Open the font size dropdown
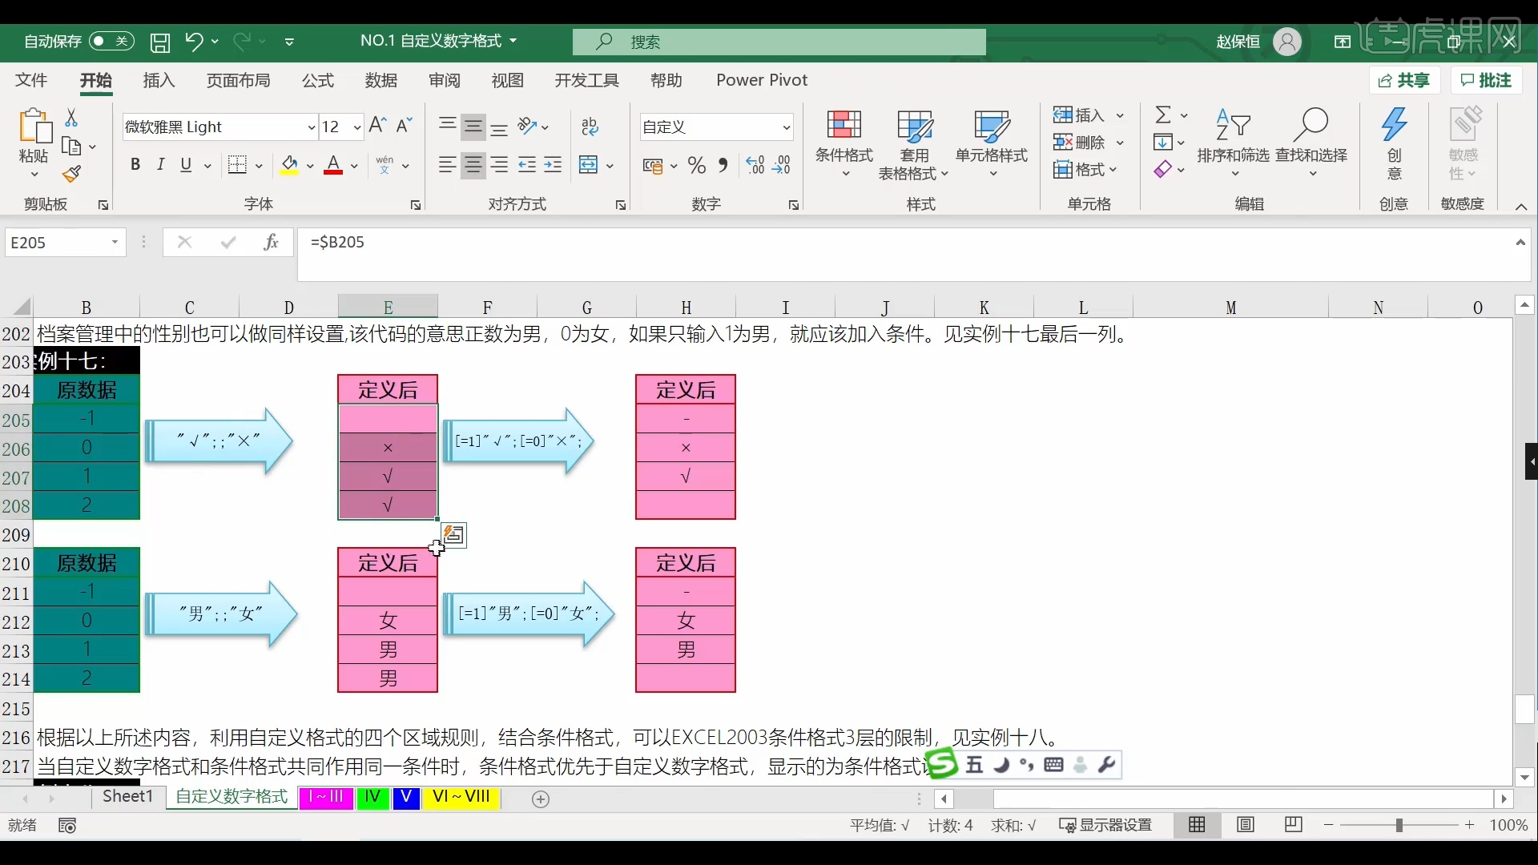This screenshot has height=865, width=1538. pos(358,127)
